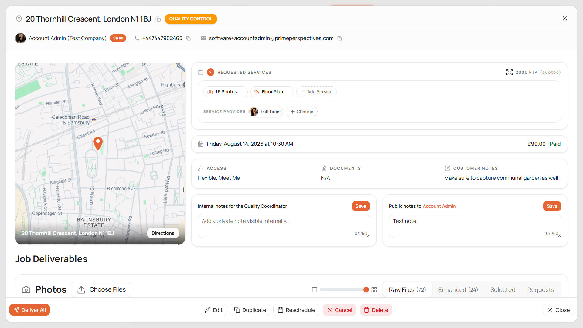This screenshot has width=583, height=328.
Task: Switch to the Raw Files (72) tab
Action: [x=407, y=290]
